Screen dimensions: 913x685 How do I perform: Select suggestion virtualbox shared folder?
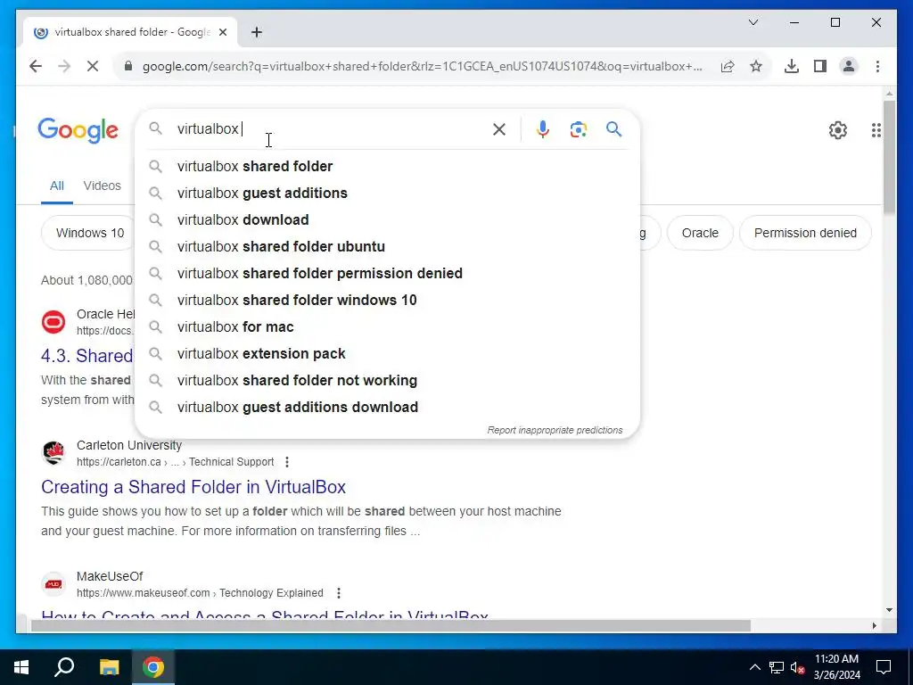point(387,166)
